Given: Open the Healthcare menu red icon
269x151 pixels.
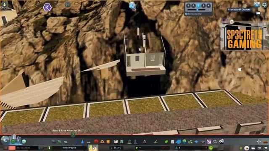Looking at the screenshot, I should coord(96,142).
